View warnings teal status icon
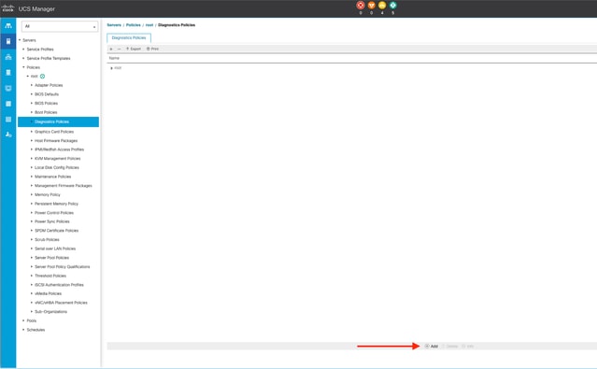 pyautogui.click(x=393, y=6)
